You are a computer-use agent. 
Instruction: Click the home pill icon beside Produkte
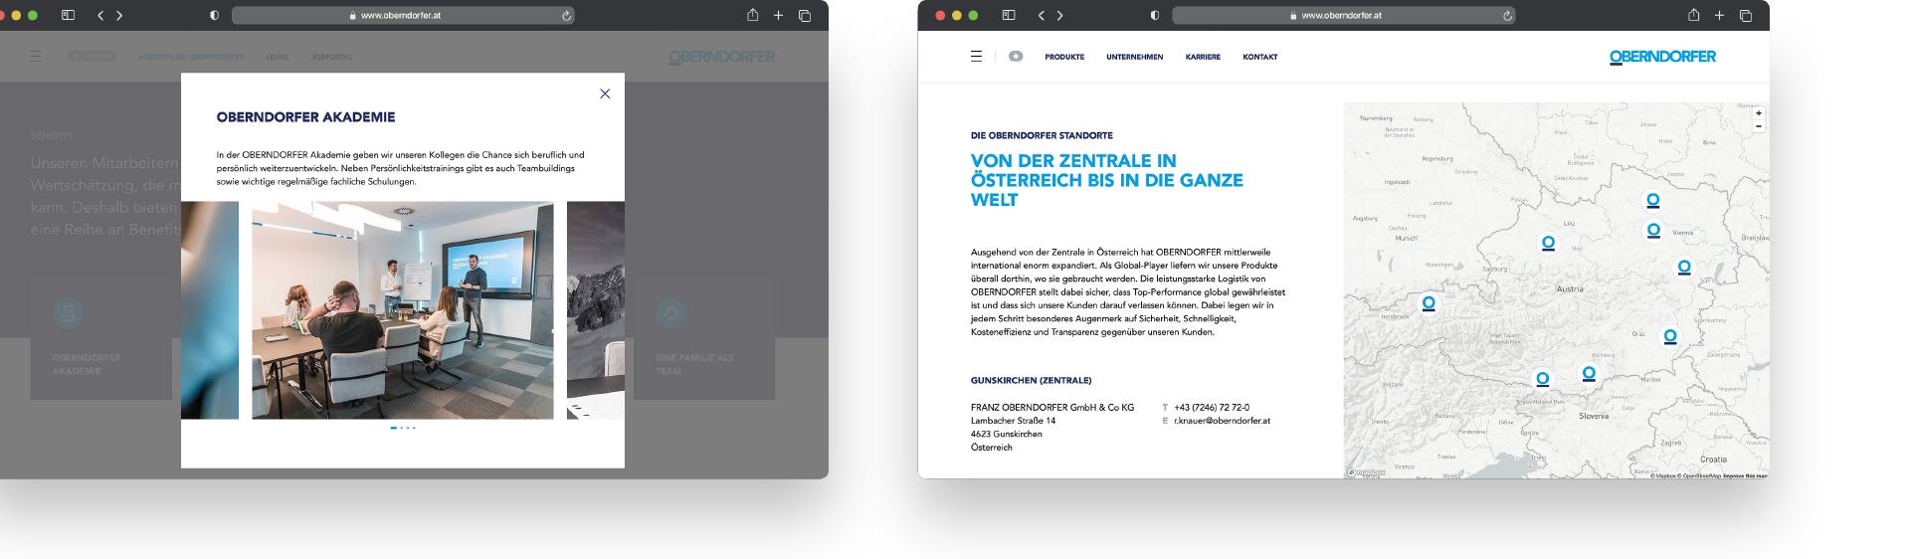pos(1016,57)
